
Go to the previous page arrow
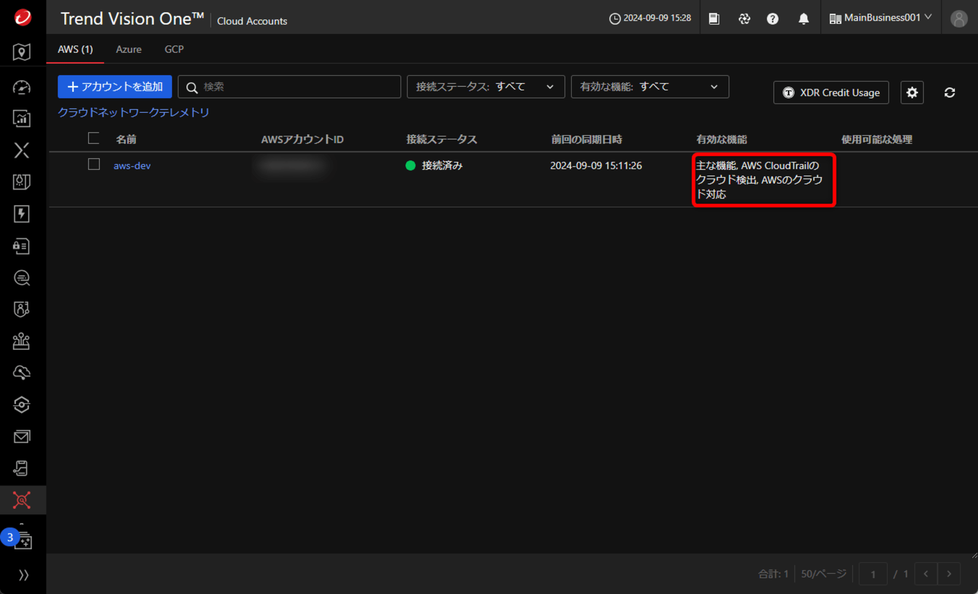(x=926, y=574)
